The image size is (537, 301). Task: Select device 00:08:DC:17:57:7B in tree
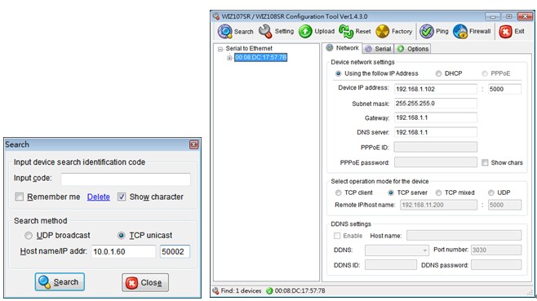point(260,57)
